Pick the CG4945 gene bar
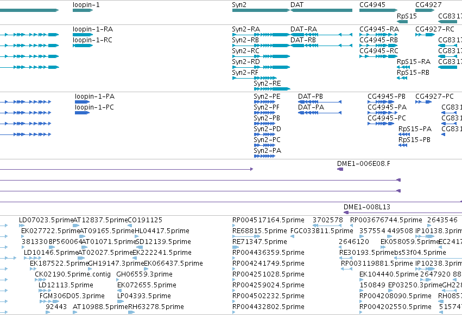This screenshot has height=315, width=462. (378, 10)
